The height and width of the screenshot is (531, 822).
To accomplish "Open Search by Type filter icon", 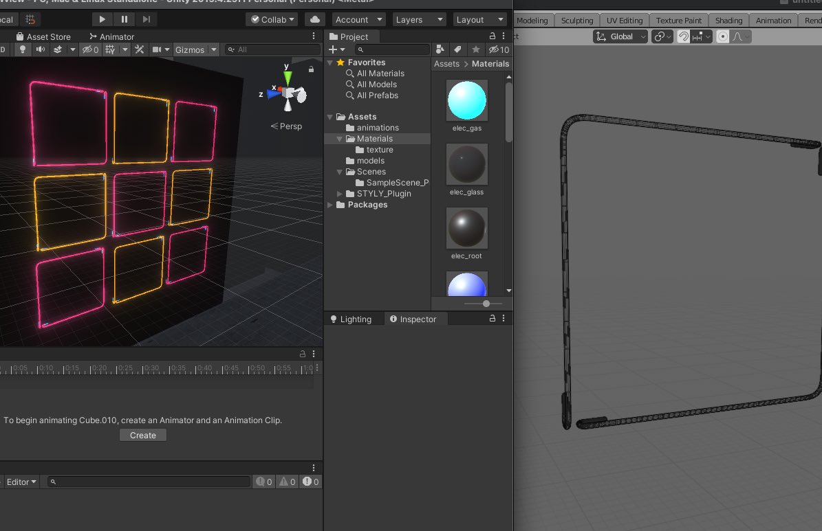I will pos(440,49).
